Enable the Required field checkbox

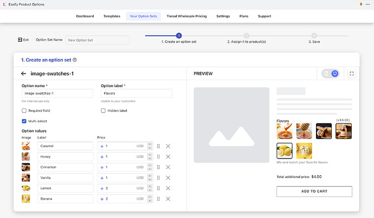point(24,110)
